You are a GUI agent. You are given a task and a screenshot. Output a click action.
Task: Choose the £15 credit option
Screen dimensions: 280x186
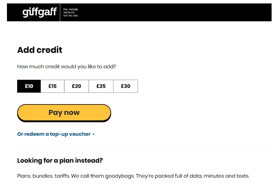(x=52, y=86)
